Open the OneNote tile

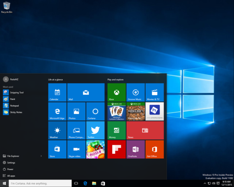(x=135, y=149)
